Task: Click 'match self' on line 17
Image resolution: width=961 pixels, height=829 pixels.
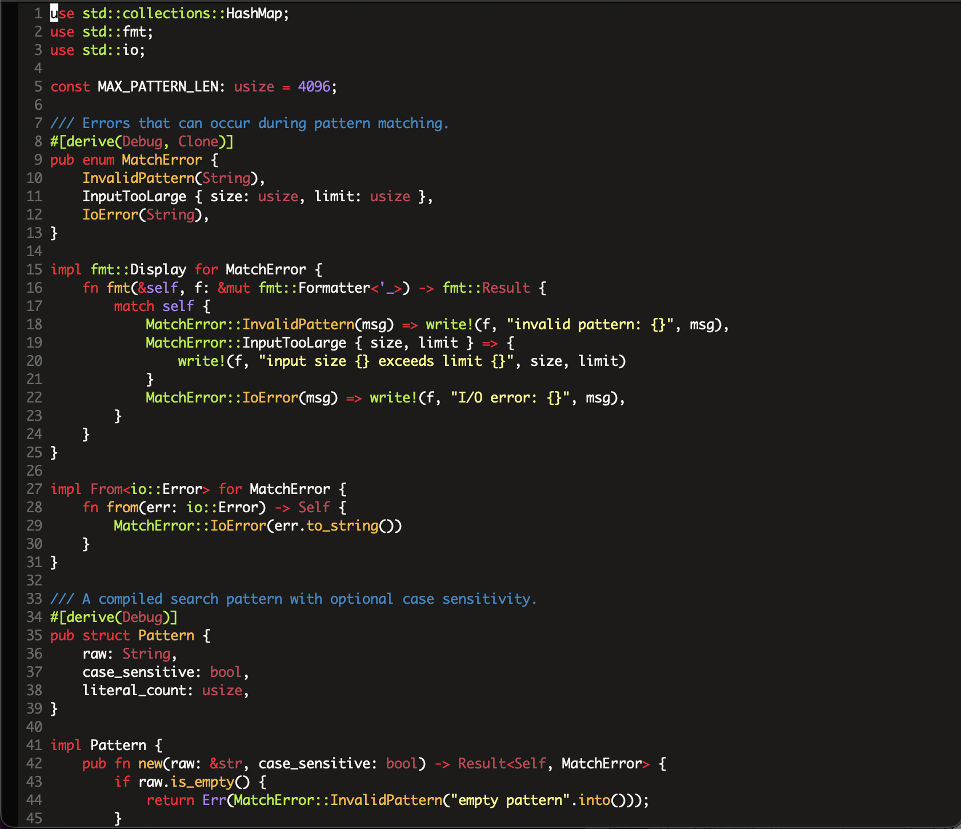Action: pyautogui.click(x=154, y=306)
